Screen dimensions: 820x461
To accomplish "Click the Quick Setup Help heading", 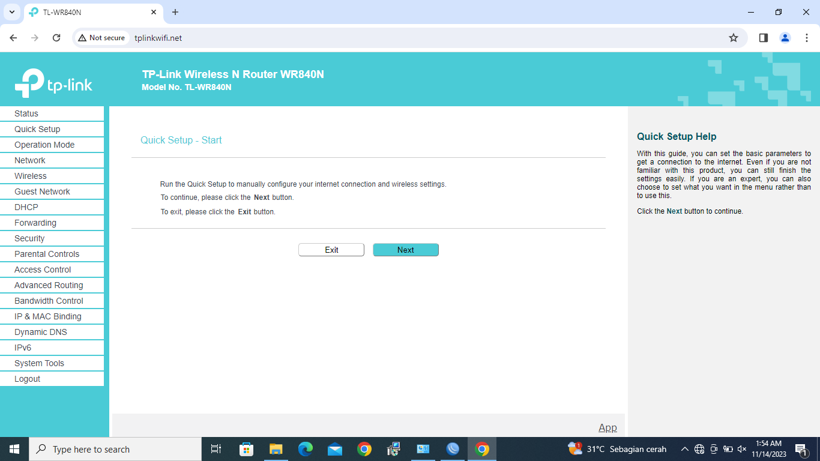I will (x=677, y=136).
